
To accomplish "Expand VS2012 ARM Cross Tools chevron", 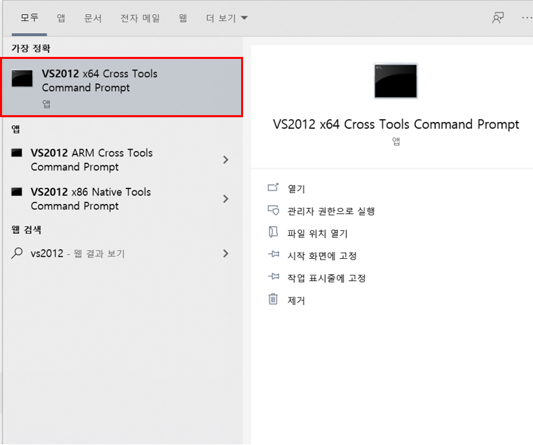I will point(226,160).
